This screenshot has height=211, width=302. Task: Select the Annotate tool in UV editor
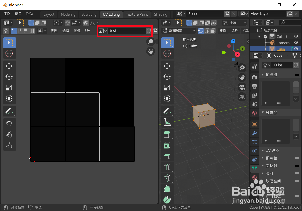9,111
